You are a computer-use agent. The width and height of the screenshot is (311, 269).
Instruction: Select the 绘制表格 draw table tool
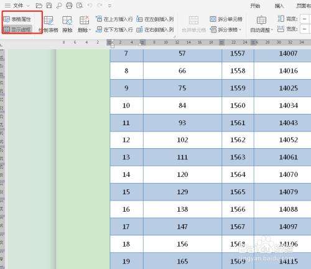tap(49, 24)
